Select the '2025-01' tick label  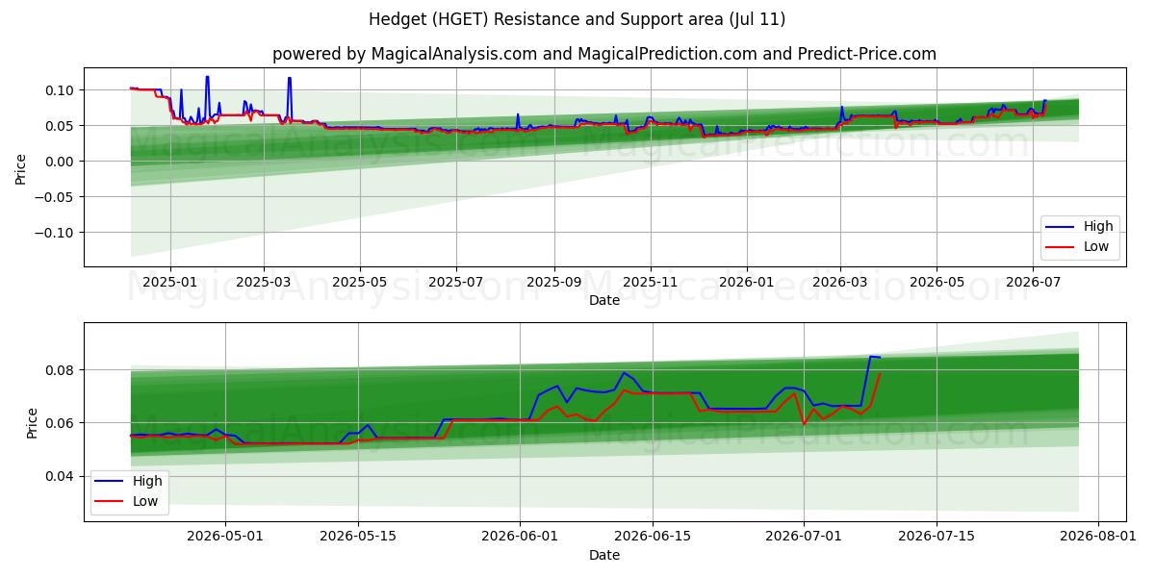click(x=170, y=282)
